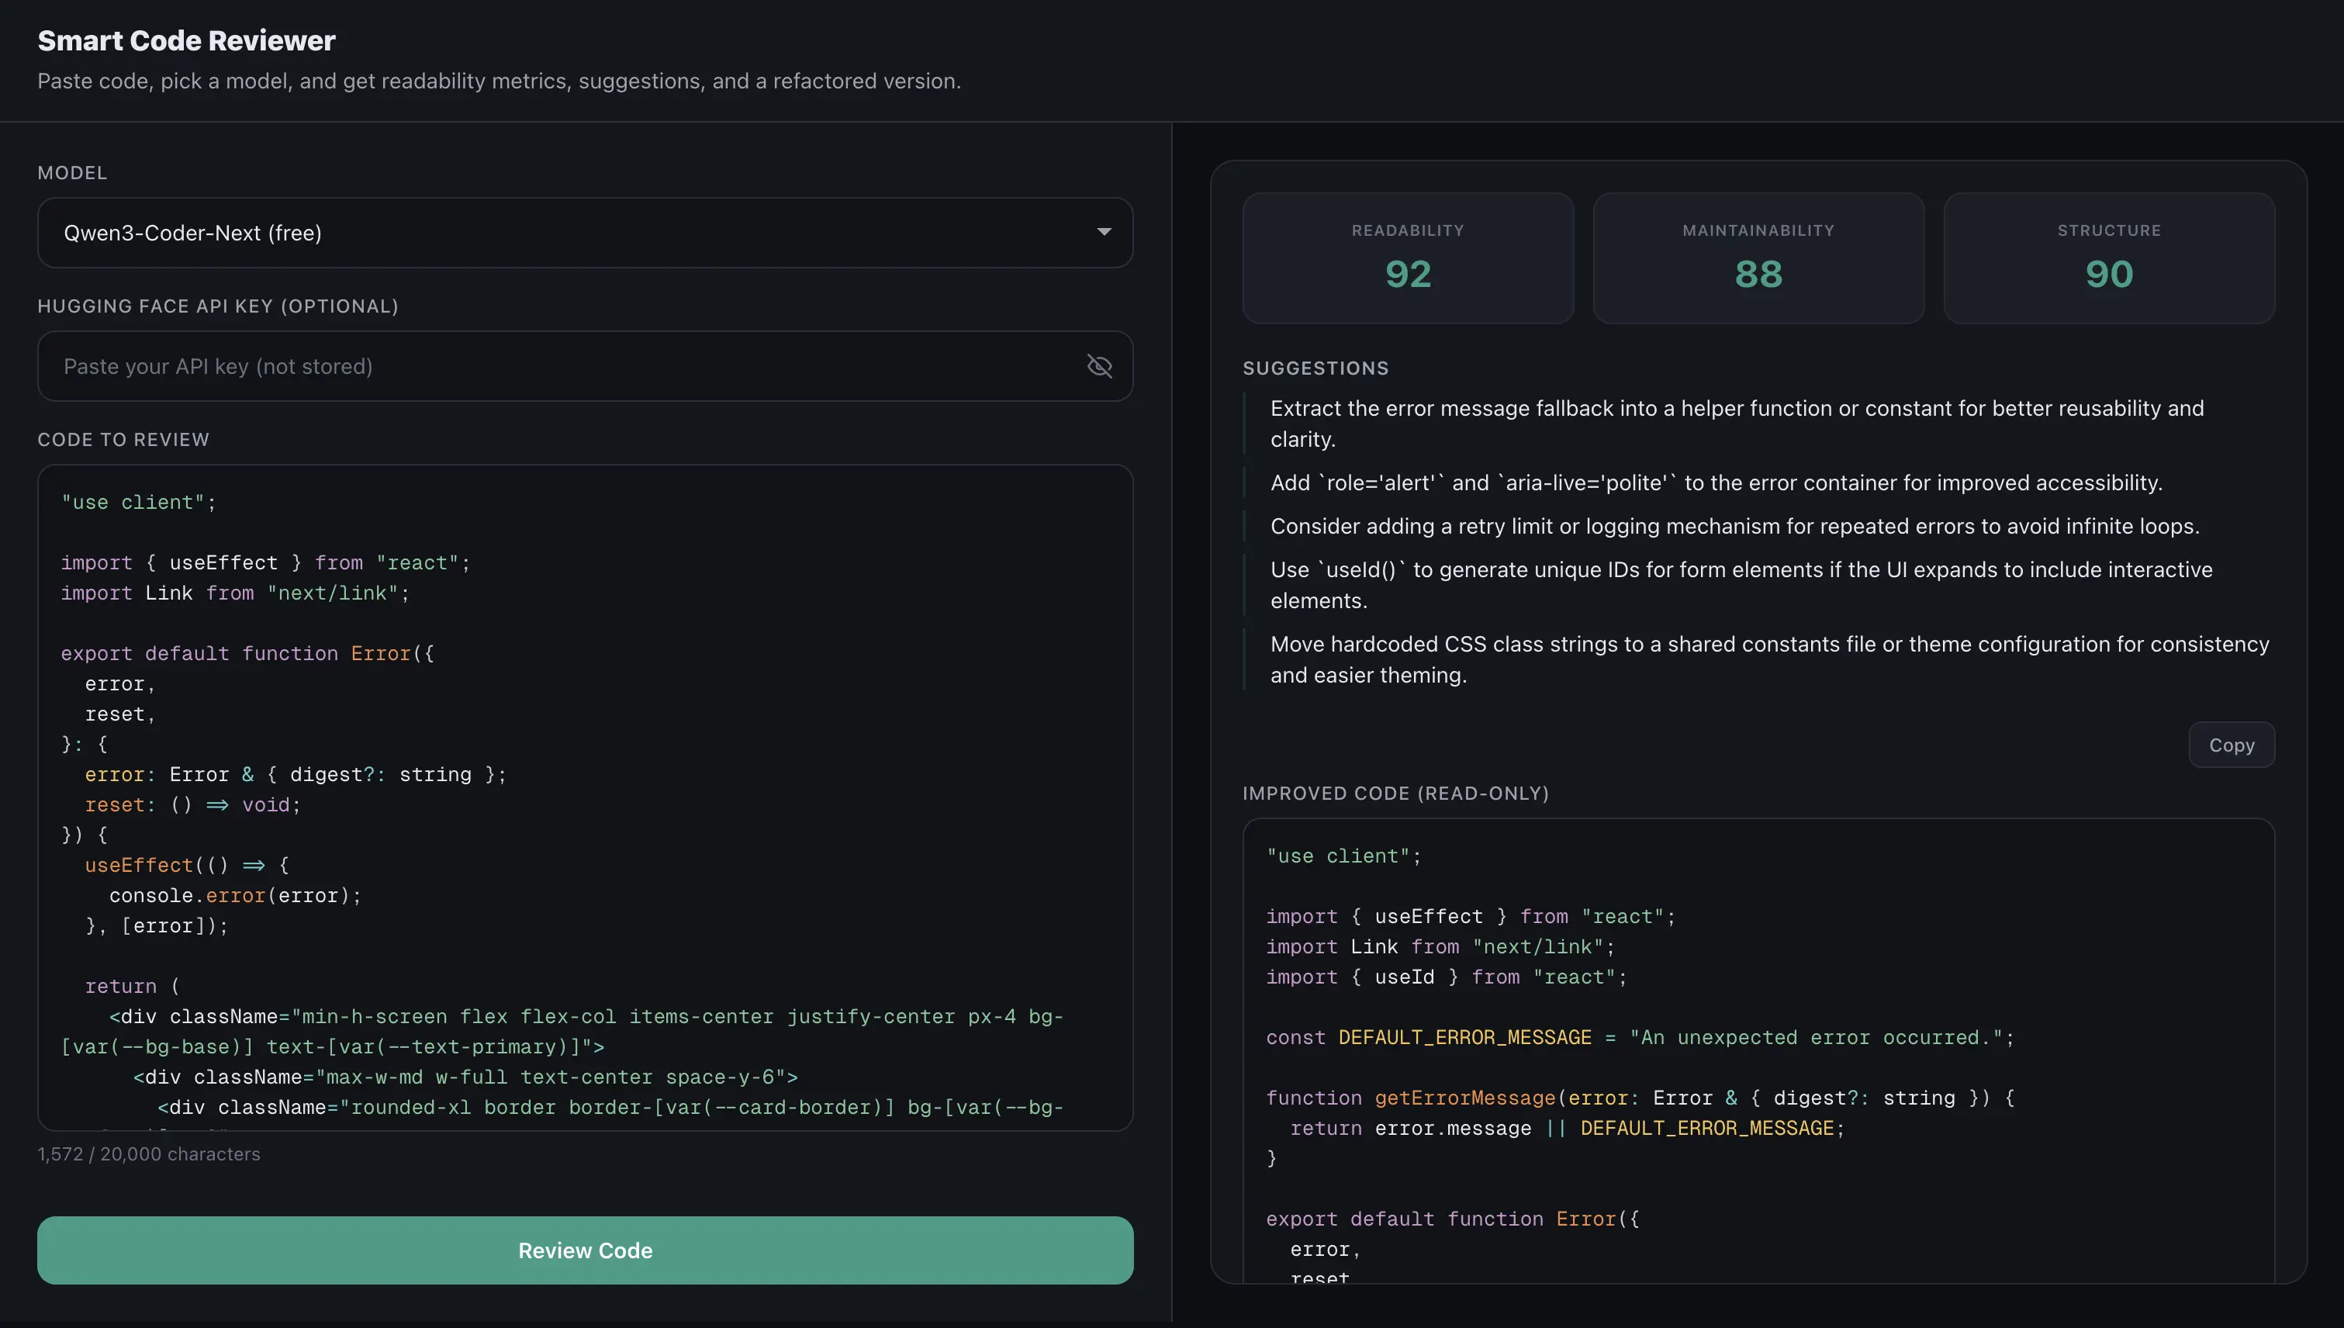Click the hardcoded CSS class strings suggestion
This screenshot has height=1328, width=2344.
[1768, 659]
